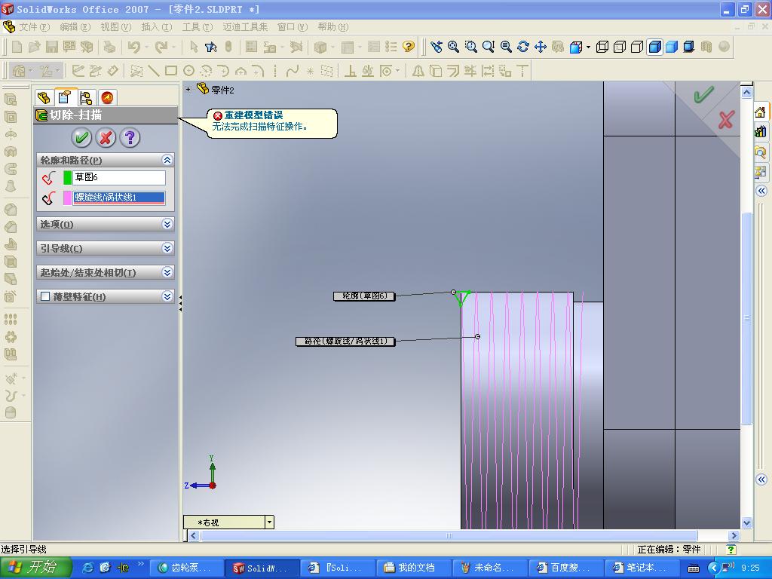Click the Rectangle sketch tool
This screenshot has width=772, height=579.
[171, 71]
